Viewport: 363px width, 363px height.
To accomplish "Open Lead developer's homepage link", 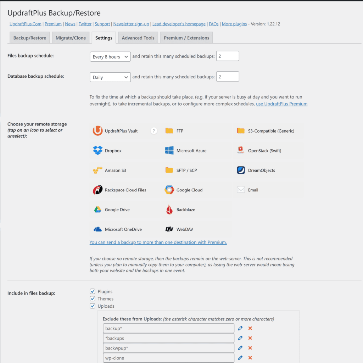I will tap(179, 24).
